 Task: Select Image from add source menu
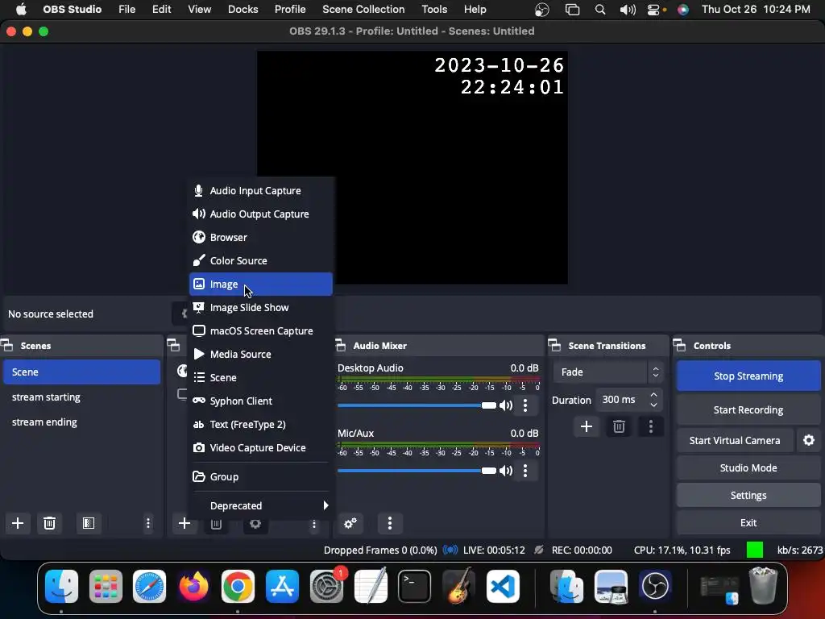[x=260, y=285]
